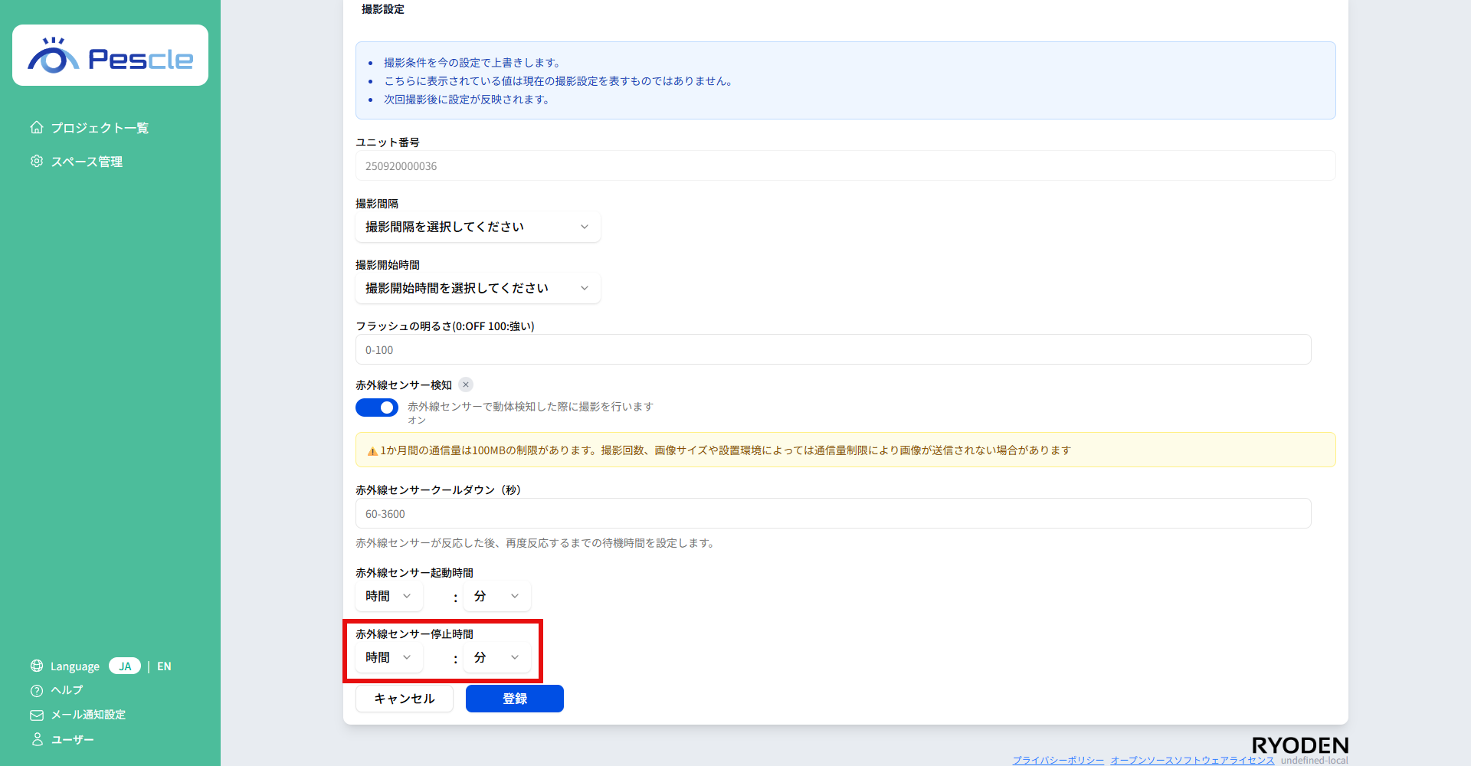Viewport: 1471px width, 766px height.
Task: Click the ユニット番号 field
Action: [846, 165]
